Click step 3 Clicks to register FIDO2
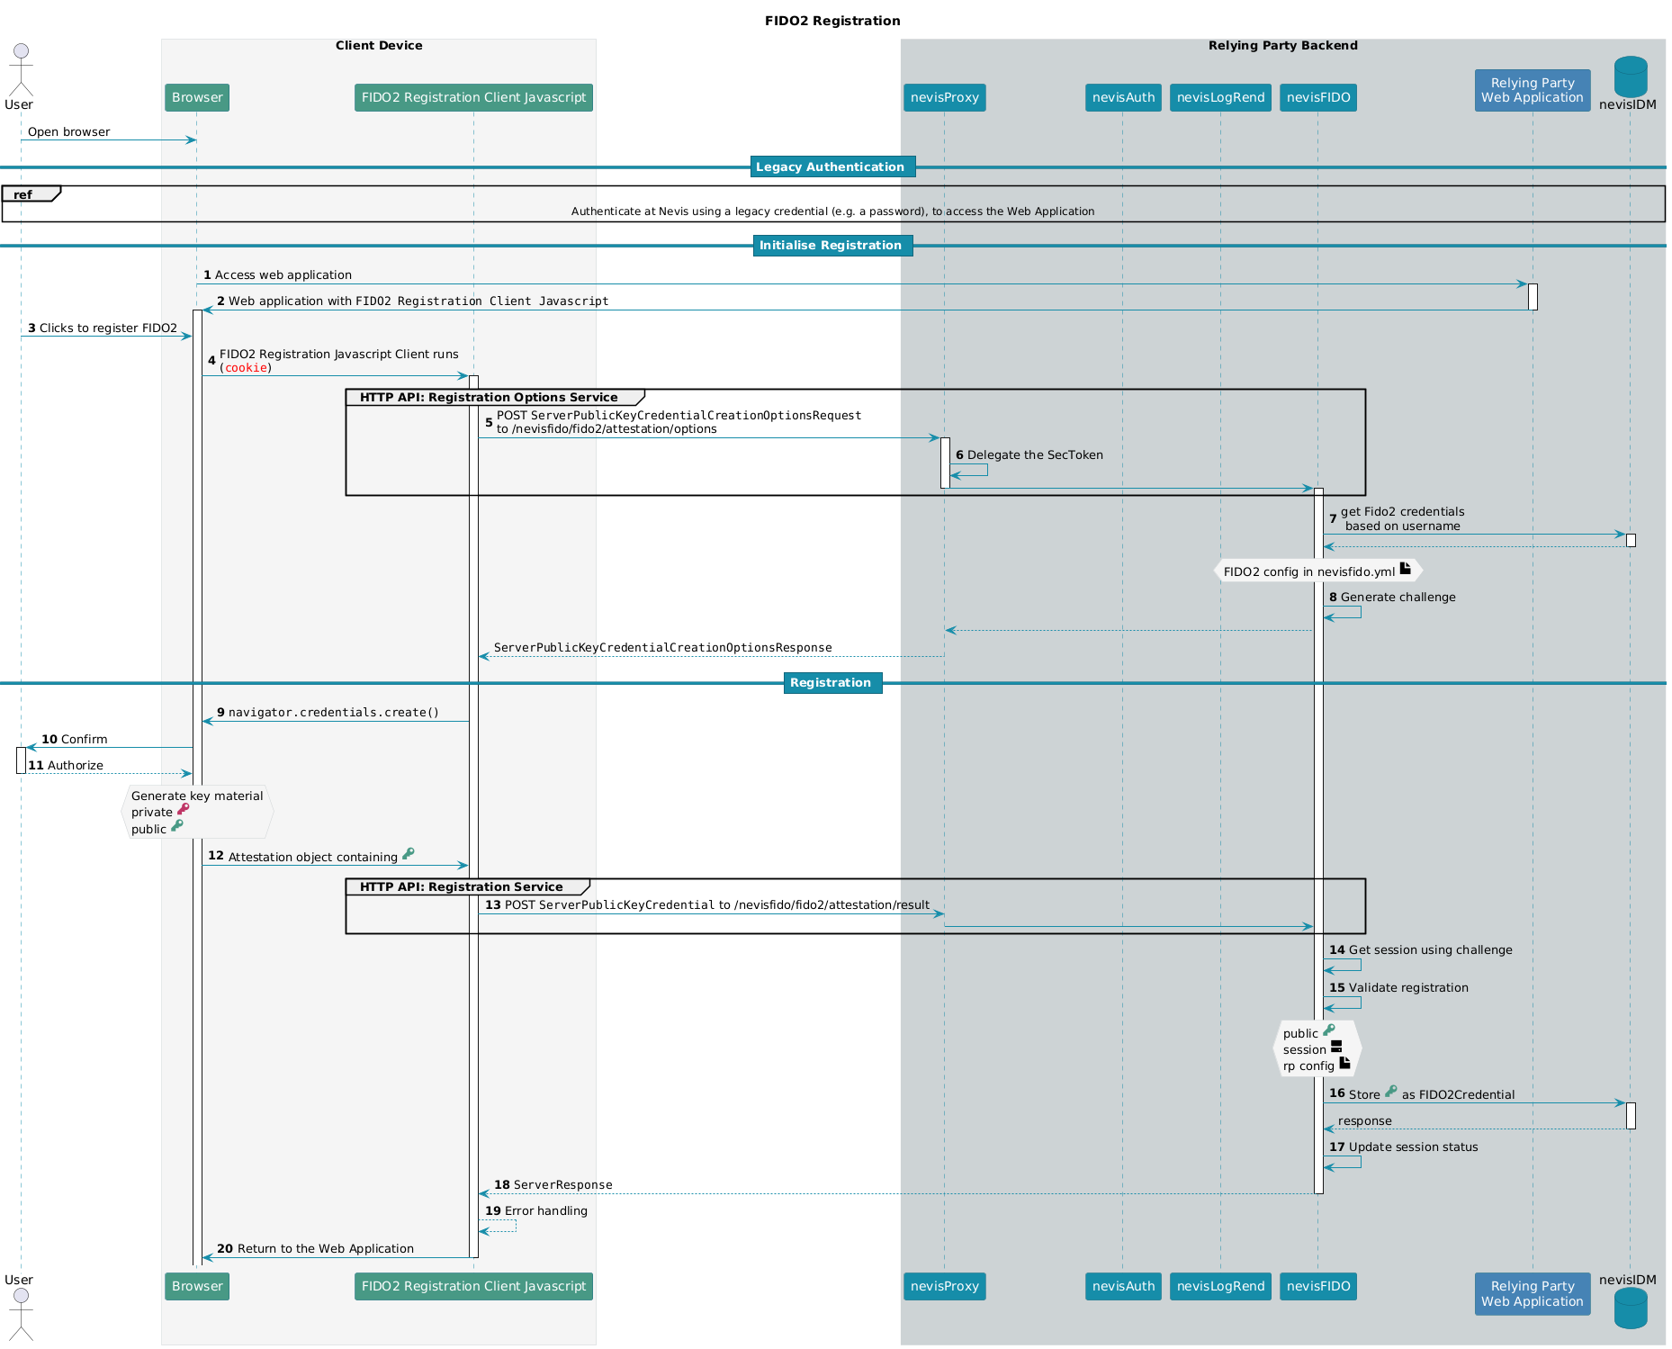The height and width of the screenshot is (1349, 1672). point(103,328)
